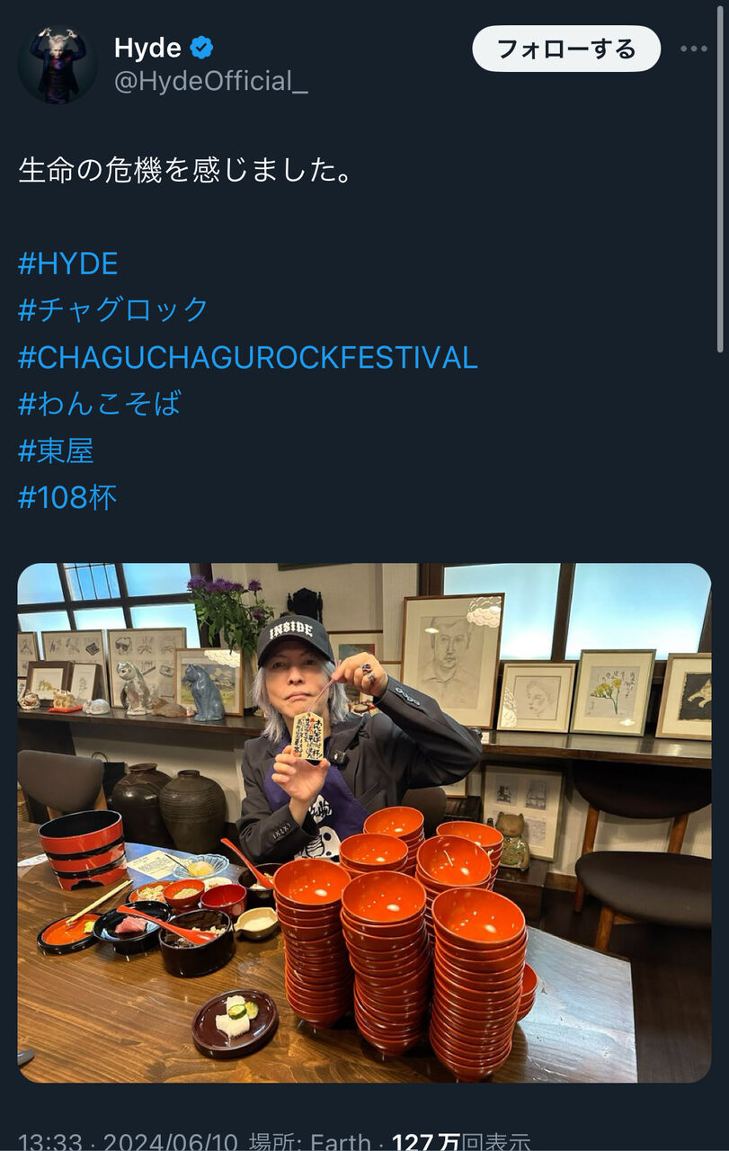
Task: Tap the フォローする follow button
Action: 566,49
